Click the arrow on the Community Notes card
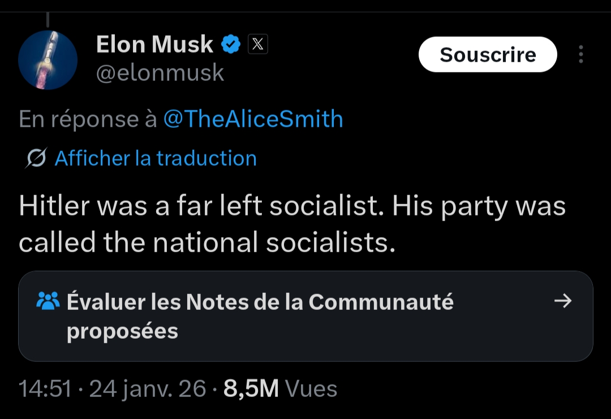Viewport: 611px width, 419px height. (563, 301)
